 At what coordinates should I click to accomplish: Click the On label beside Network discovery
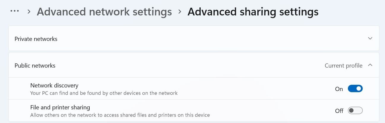(339, 89)
